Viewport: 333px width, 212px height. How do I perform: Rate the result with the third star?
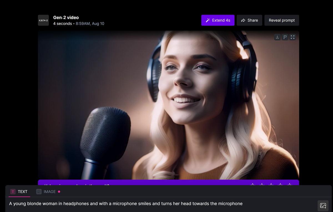coord(271,184)
